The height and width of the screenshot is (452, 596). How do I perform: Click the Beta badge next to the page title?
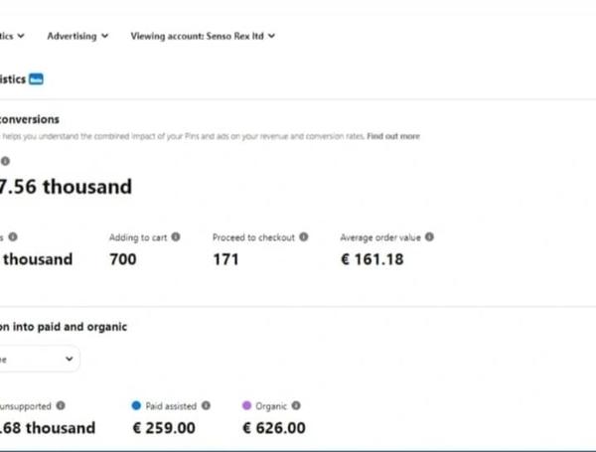pos(36,78)
